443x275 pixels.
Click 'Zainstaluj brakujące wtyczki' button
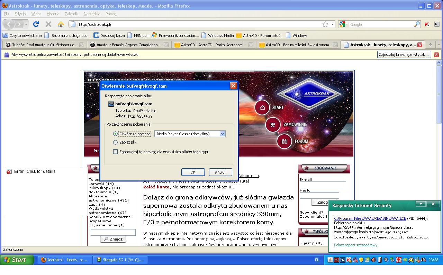pos(404,55)
